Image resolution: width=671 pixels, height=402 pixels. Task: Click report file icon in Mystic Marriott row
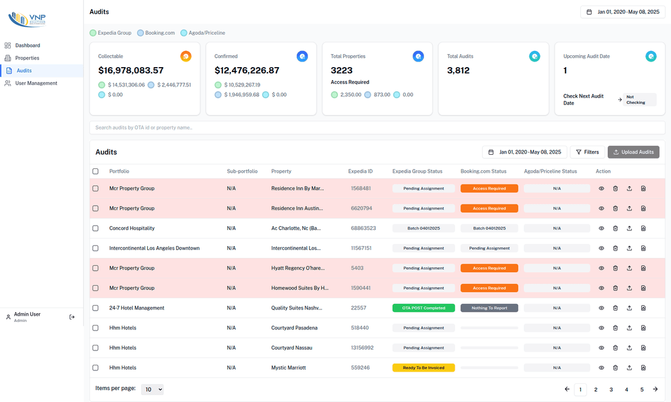pyautogui.click(x=643, y=368)
